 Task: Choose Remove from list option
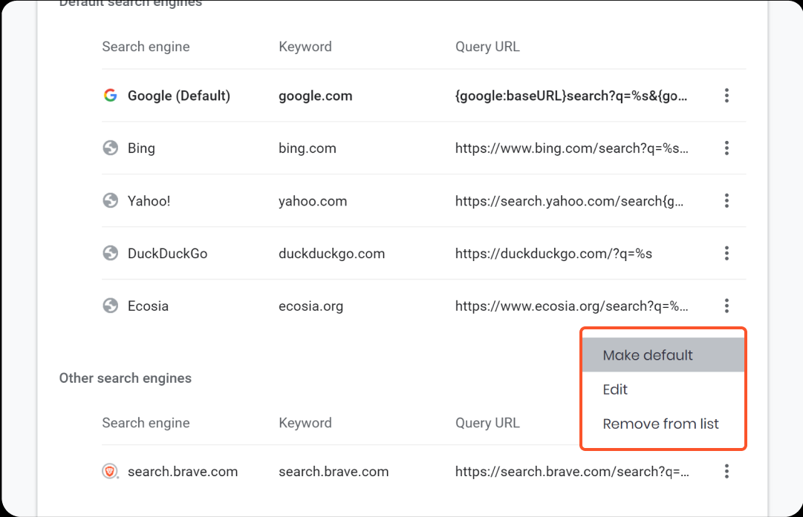click(x=663, y=424)
